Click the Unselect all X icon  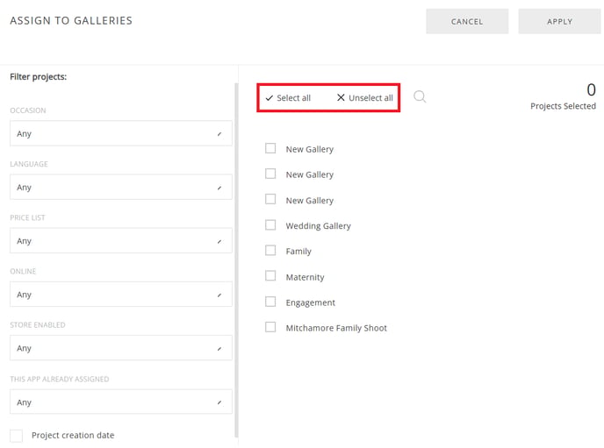(341, 97)
